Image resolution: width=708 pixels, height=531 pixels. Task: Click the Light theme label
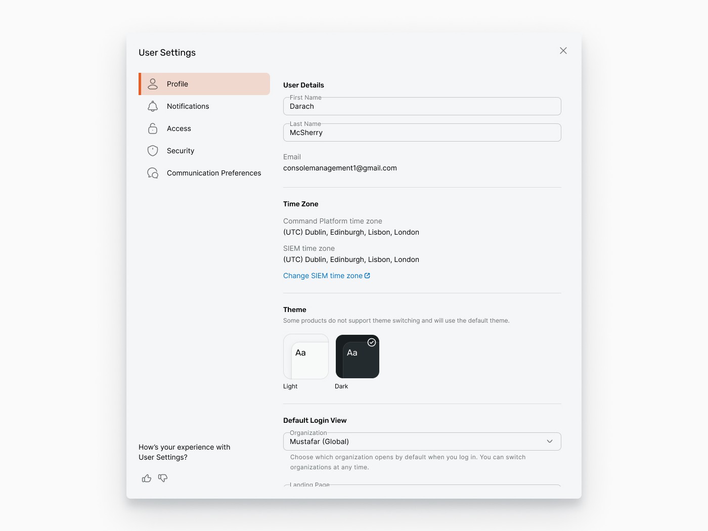click(x=290, y=386)
